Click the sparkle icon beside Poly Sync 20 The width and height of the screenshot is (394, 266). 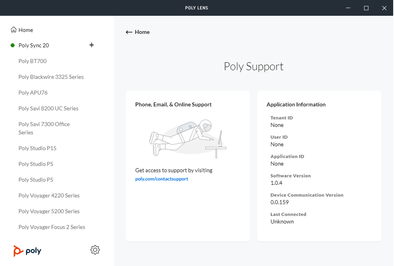(x=92, y=45)
